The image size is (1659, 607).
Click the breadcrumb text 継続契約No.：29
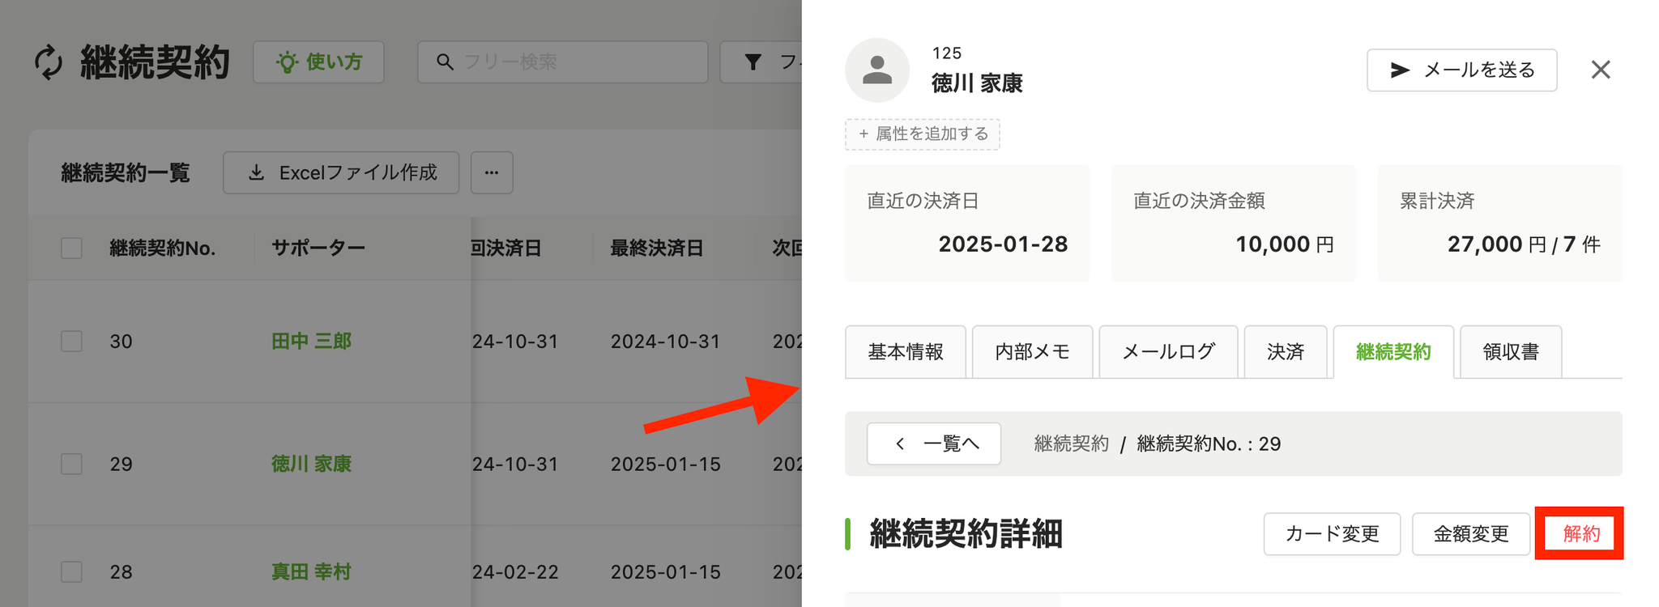click(1209, 444)
